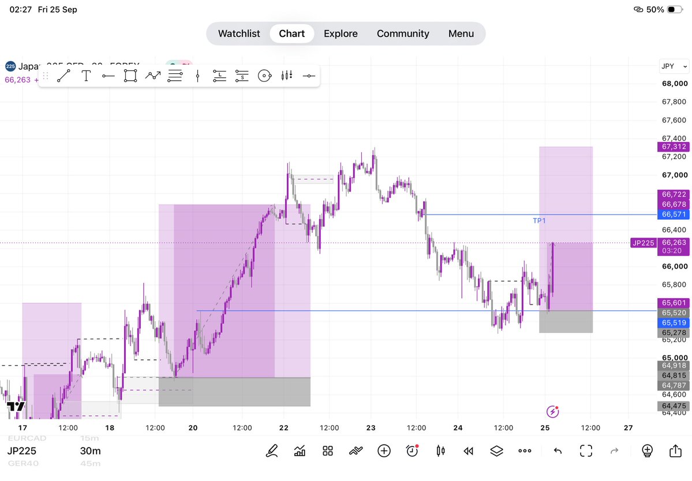The height and width of the screenshot is (481, 692).
Task: Select the rectangle shape tool
Action: (x=130, y=76)
